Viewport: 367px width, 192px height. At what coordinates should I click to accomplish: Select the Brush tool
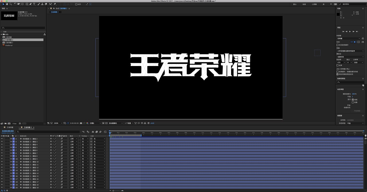pyautogui.click(x=38, y=4)
